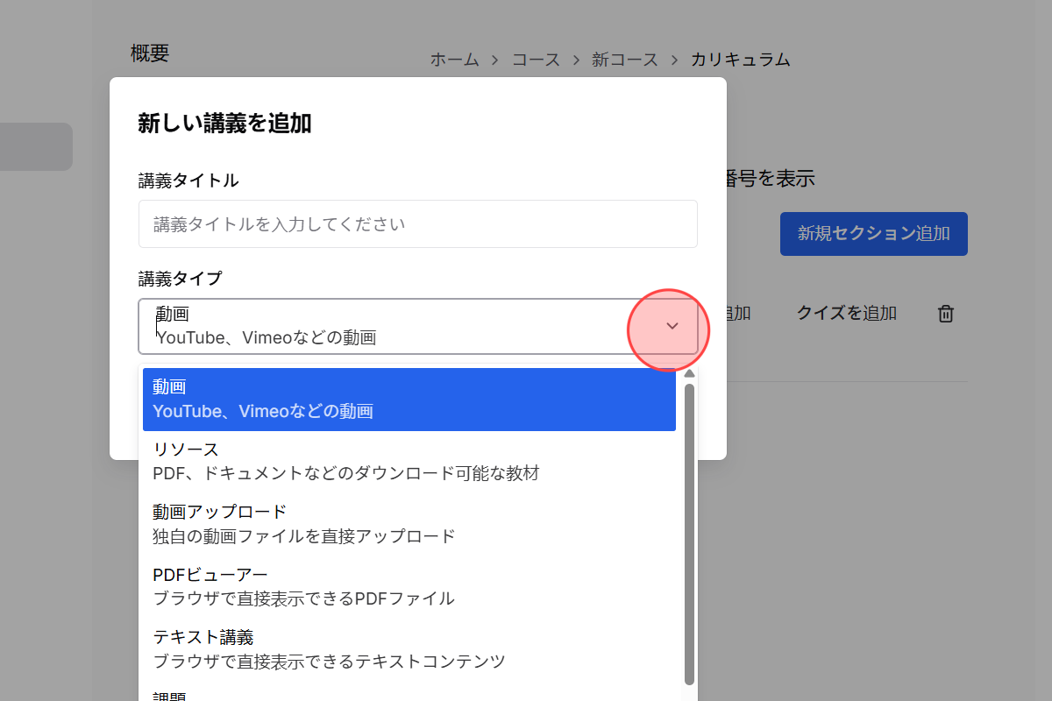This screenshot has height=701, width=1052.
Task: Open コース from the breadcrumb trail
Action: [536, 60]
